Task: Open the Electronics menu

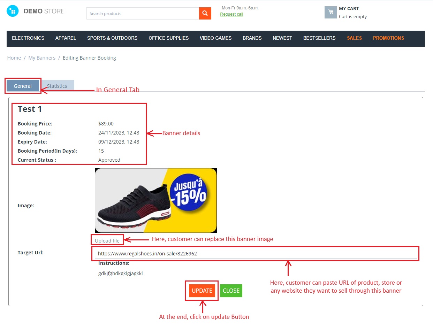Action: [x=28, y=38]
